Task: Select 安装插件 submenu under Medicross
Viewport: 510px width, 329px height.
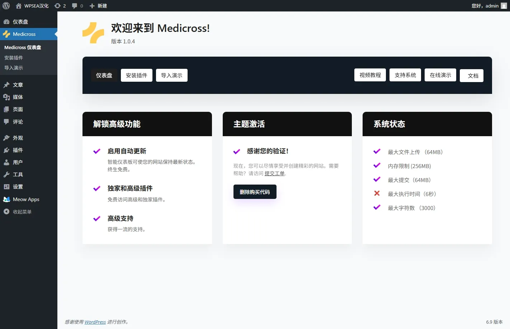Action: pos(14,58)
